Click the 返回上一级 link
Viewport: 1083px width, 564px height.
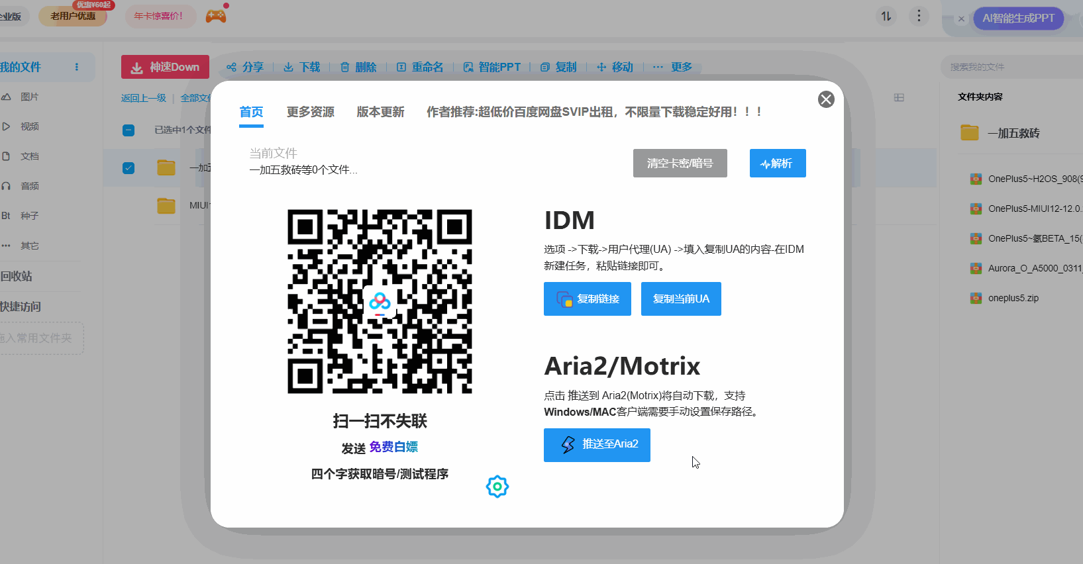144,98
